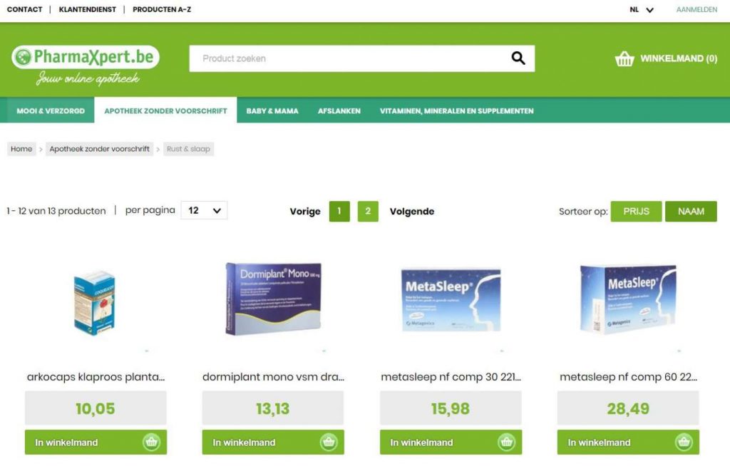Image resolution: width=730 pixels, height=466 pixels.
Task: Click the Aanmelden link
Action: pyautogui.click(x=696, y=9)
